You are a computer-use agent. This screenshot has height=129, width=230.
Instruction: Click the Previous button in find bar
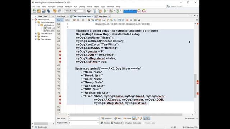pos(106,119)
